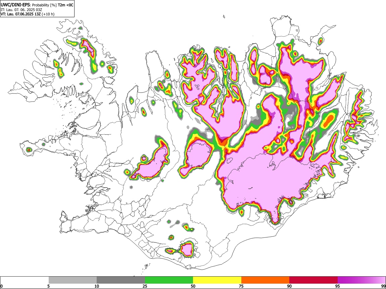Click the legend label '25'
Screen dimensions: 386x289
coord(145,286)
